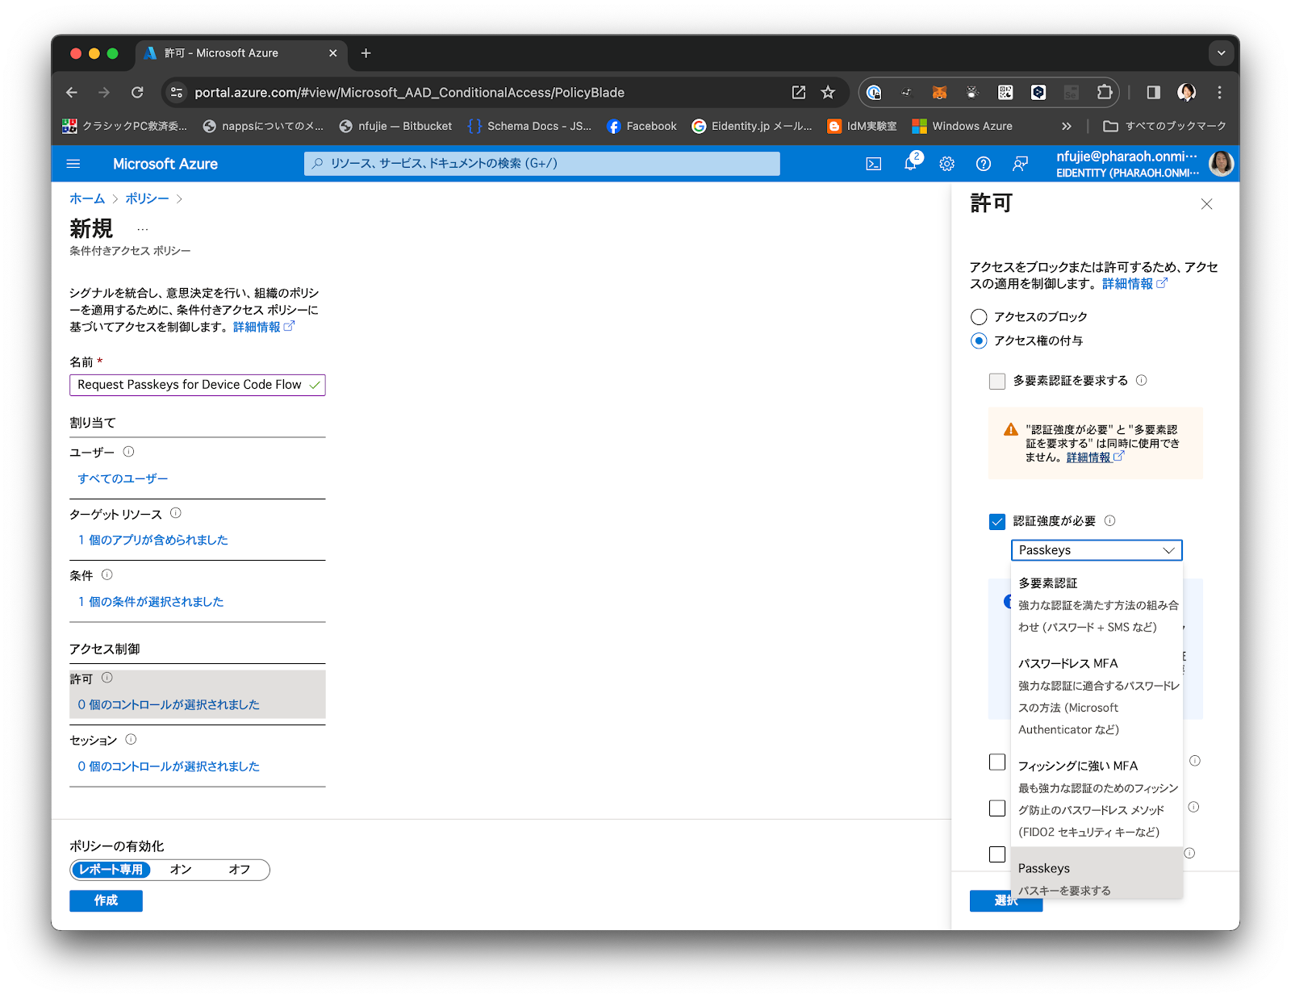The width and height of the screenshot is (1291, 998).
Task: Open 1 個のアプリが含められました link
Action: (152, 540)
